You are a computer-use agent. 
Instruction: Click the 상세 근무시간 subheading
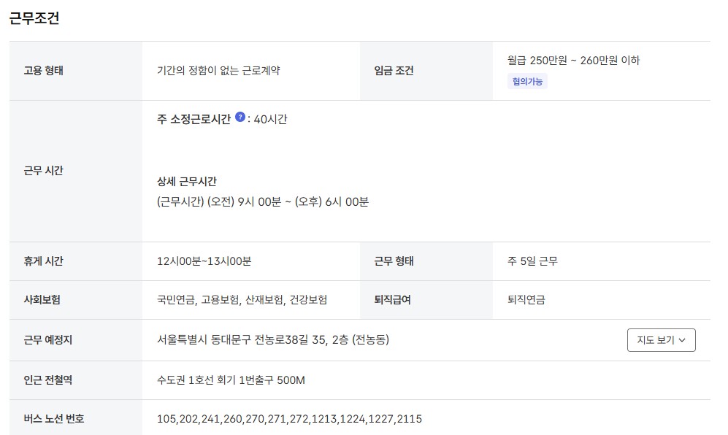187,182
